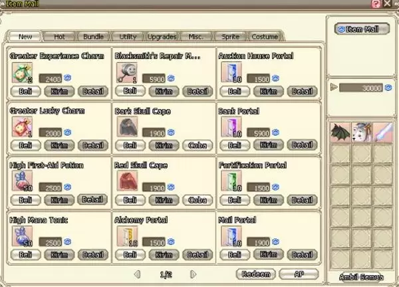Select the Blacksmith's Repair hammer icon
Viewport: 399px width, 287px height.
coord(127,72)
